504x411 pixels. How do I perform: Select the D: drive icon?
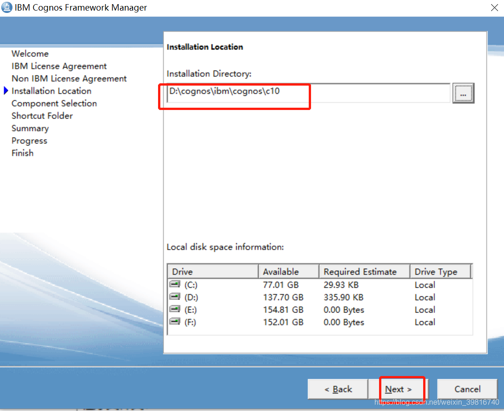(x=175, y=296)
